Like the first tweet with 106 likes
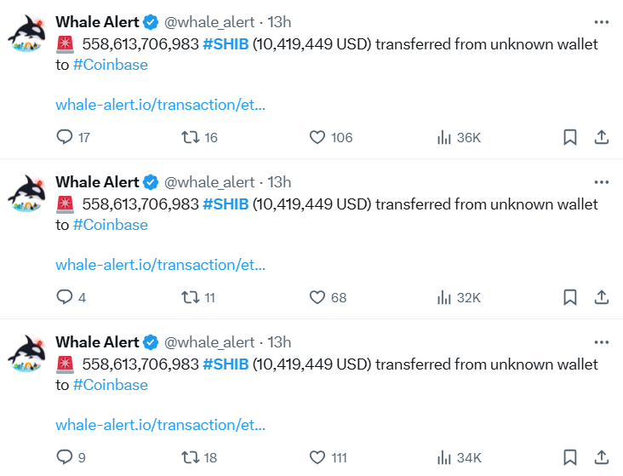 tap(317, 137)
